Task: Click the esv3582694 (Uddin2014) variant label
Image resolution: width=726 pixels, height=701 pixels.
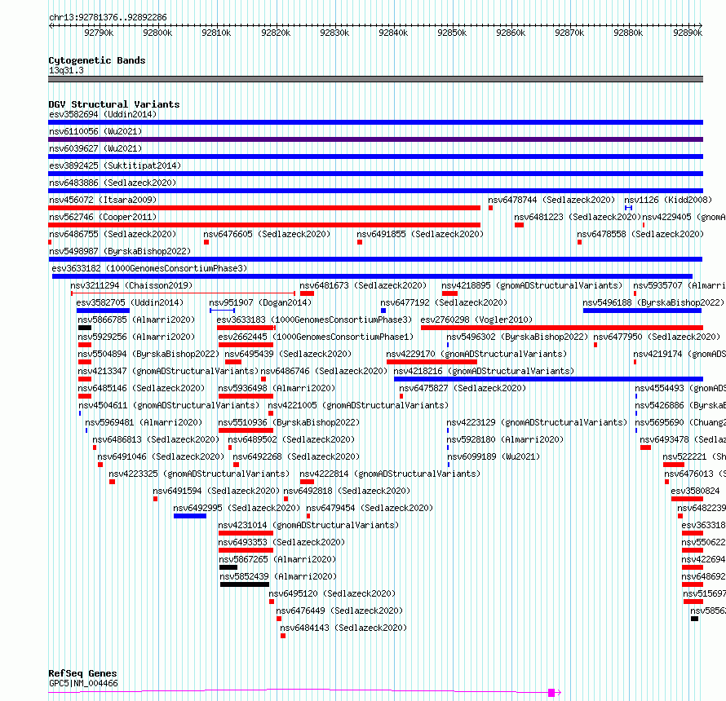Action: coord(103,114)
